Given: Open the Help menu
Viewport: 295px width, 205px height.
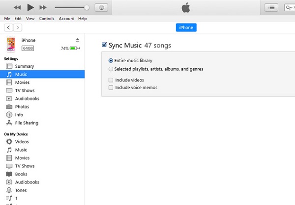Looking at the screenshot, I should tap(83, 19).
